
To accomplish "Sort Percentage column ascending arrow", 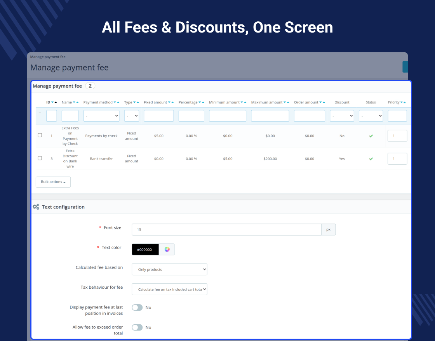I will (x=203, y=102).
